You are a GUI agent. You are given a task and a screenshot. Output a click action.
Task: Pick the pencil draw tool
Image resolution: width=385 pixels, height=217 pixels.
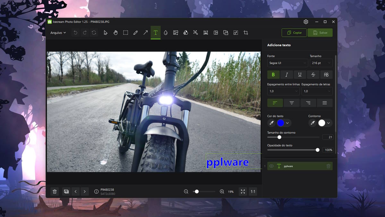pos(136,33)
